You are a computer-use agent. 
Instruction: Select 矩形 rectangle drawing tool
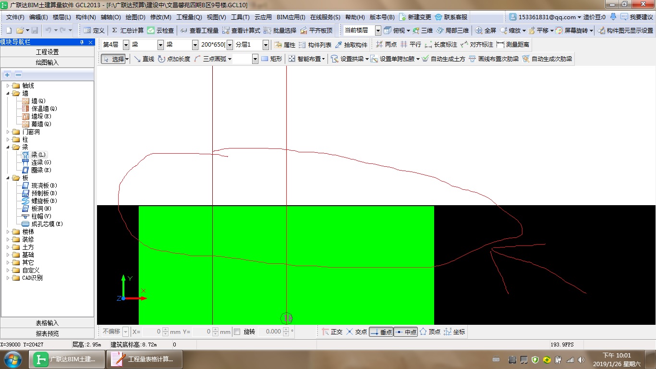pyautogui.click(x=271, y=59)
